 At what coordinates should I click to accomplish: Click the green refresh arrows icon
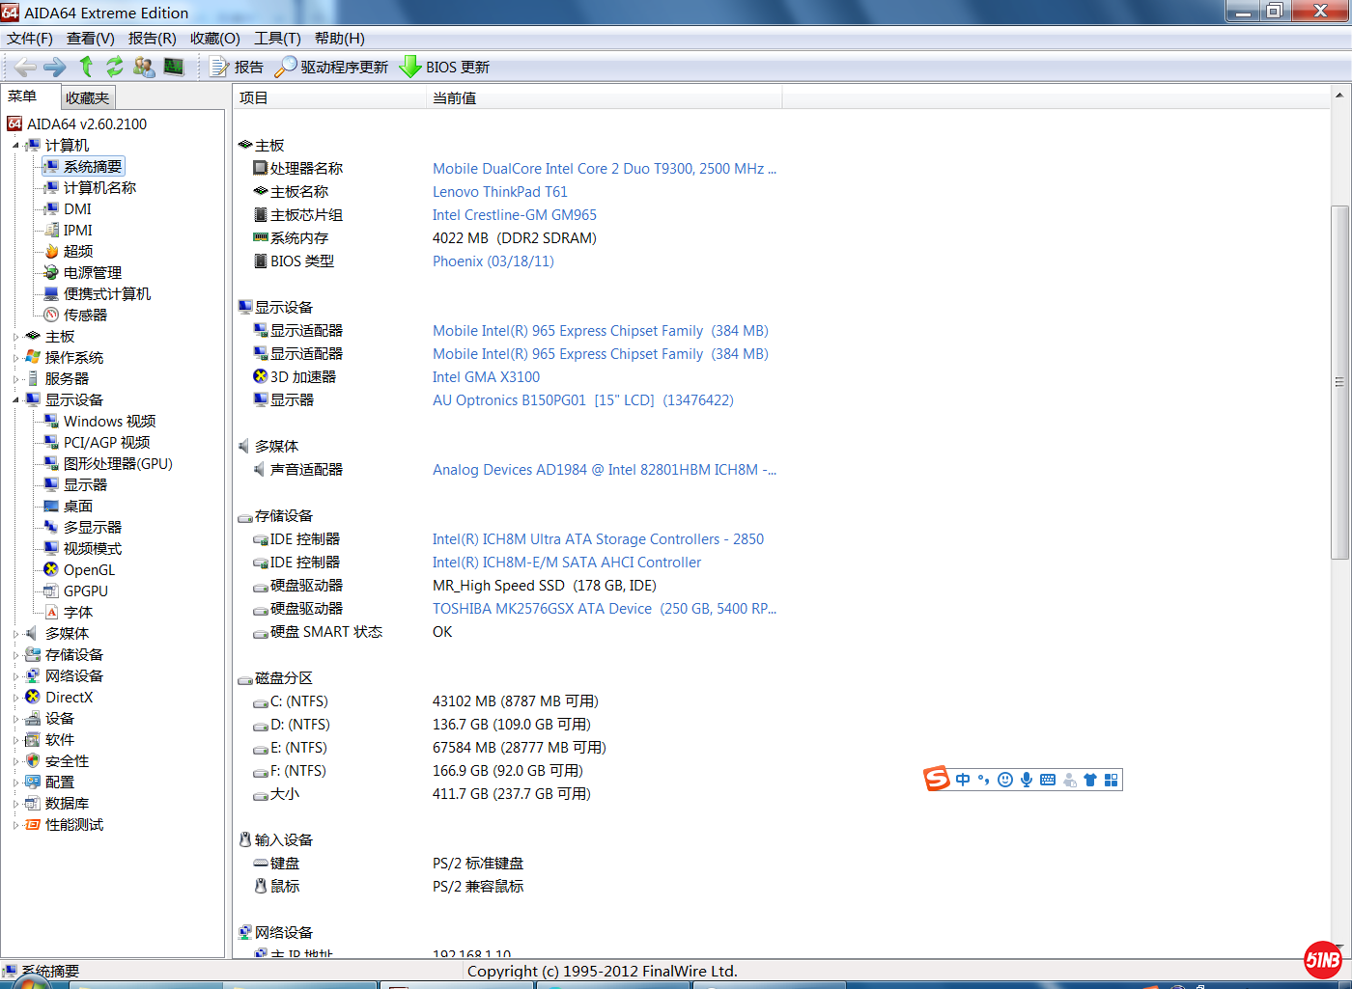tap(115, 67)
